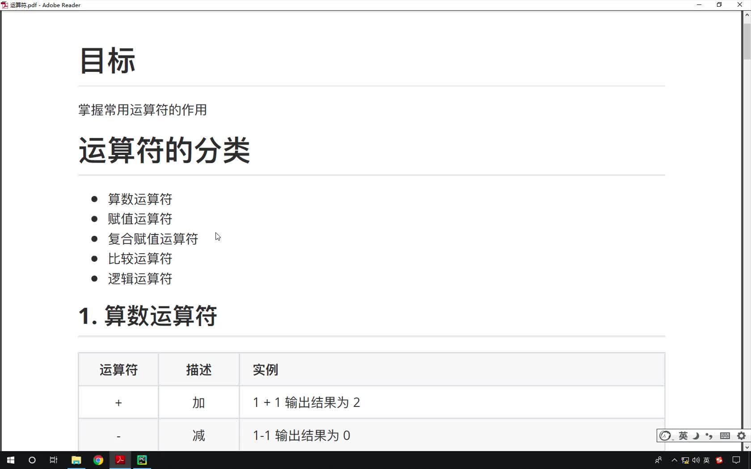Image resolution: width=751 pixels, height=469 pixels.
Task: Open the People icon in system tray
Action: pyautogui.click(x=658, y=460)
